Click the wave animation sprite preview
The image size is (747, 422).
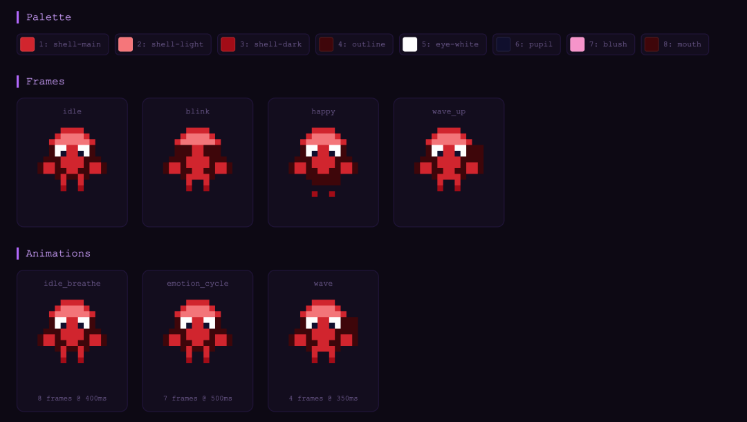[323, 332]
